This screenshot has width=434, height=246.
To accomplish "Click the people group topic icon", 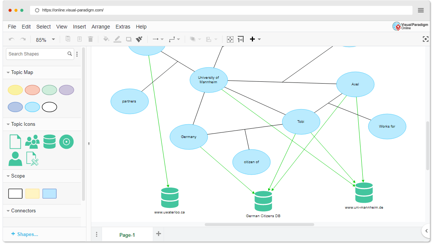I will pyautogui.click(x=32, y=141).
